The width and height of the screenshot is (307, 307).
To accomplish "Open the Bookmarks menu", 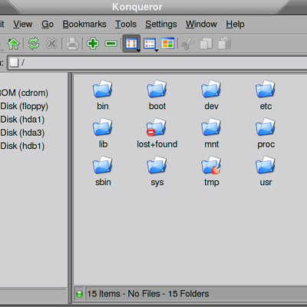I will coord(84,25).
